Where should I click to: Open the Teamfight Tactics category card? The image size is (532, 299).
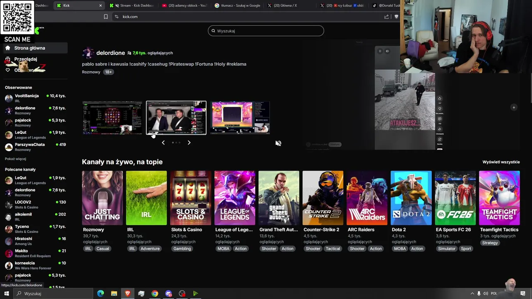(499, 198)
